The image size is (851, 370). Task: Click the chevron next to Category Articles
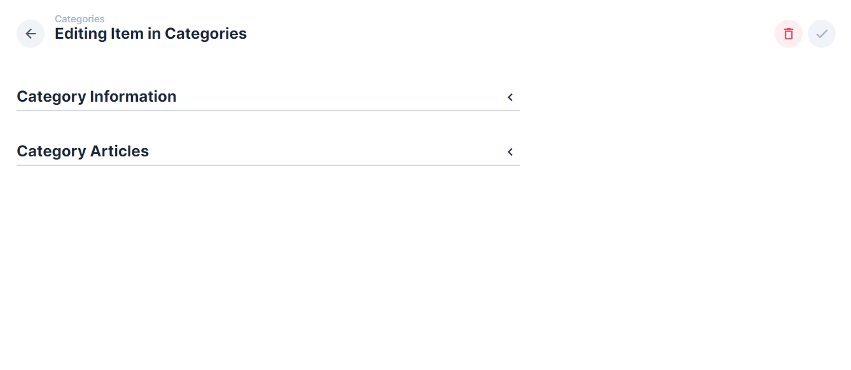pos(509,151)
